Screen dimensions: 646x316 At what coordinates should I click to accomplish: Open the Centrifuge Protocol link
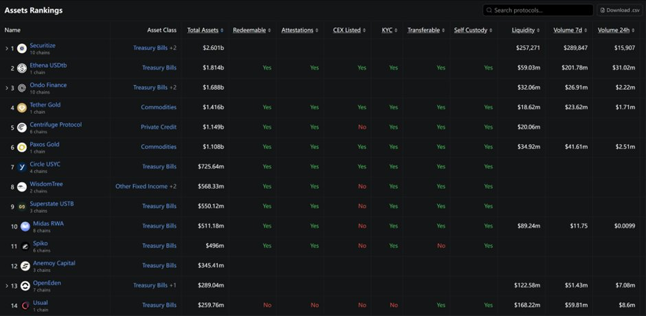click(x=56, y=124)
